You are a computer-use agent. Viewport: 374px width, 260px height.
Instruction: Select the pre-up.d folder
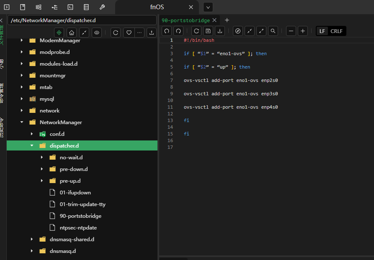[70, 181]
